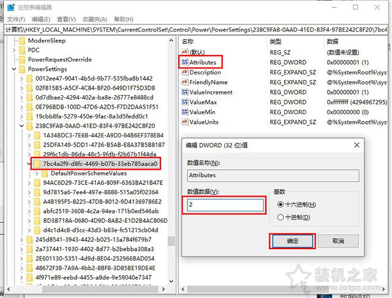This screenshot has height=298, width=392.
Task: Open the 文件(F) File menu
Action: tap(16, 19)
